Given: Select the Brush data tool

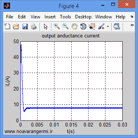Looking at the screenshot, I should pos(101,27).
